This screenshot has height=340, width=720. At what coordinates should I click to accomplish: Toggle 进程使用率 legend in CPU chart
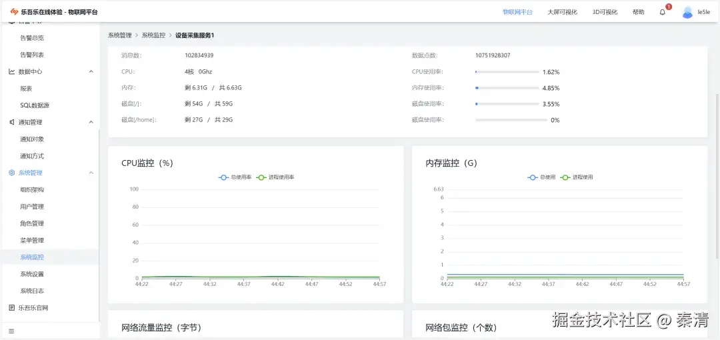coord(275,177)
